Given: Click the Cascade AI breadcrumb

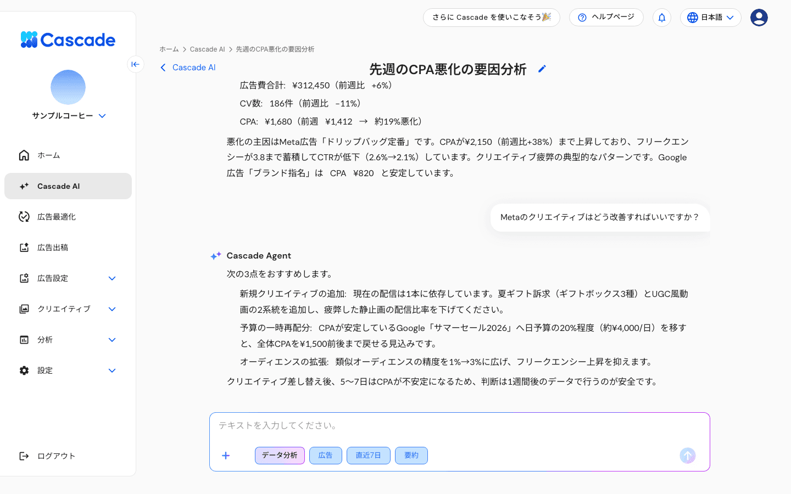Looking at the screenshot, I should (x=207, y=49).
